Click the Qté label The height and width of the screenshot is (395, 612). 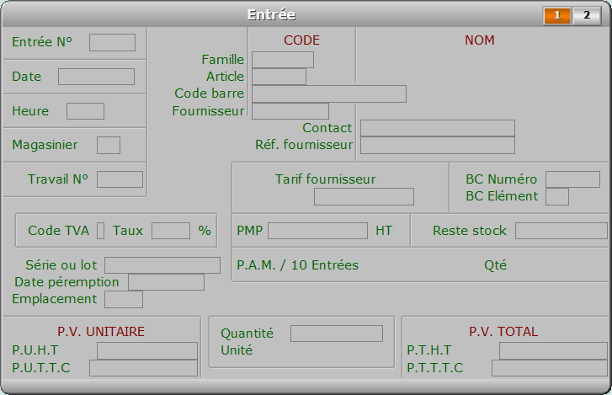pyautogui.click(x=495, y=265)
